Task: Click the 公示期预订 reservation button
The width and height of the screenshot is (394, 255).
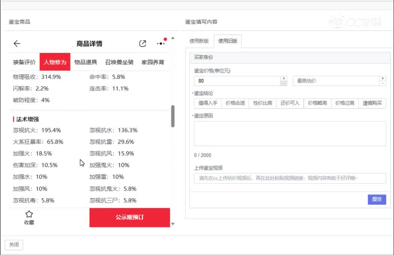Action: tap(129, 218)
